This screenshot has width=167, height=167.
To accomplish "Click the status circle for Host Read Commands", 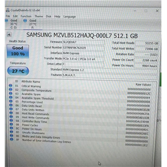I will click(11, 113).
